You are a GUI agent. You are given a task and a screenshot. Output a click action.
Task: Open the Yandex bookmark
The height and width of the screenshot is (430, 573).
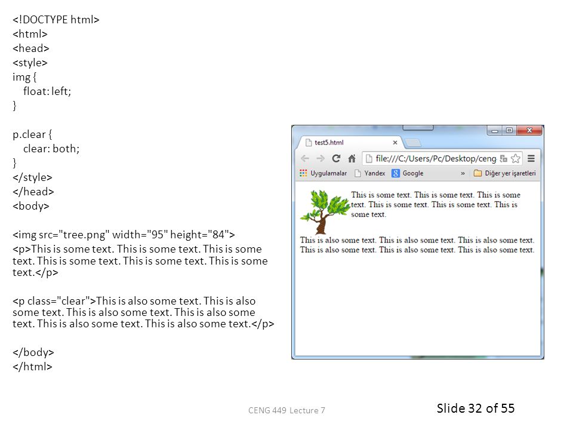click(370, 173)
